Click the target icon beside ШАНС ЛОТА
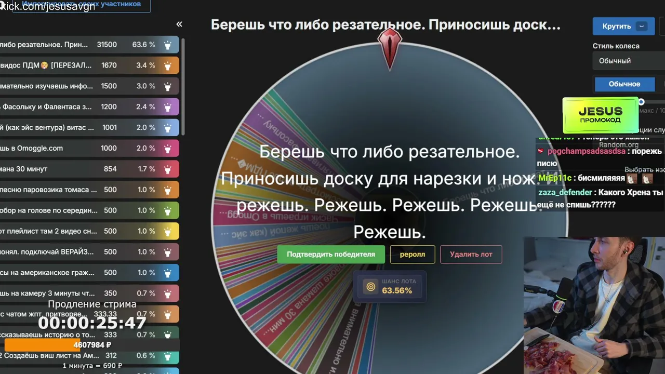 tap(370, 286)
